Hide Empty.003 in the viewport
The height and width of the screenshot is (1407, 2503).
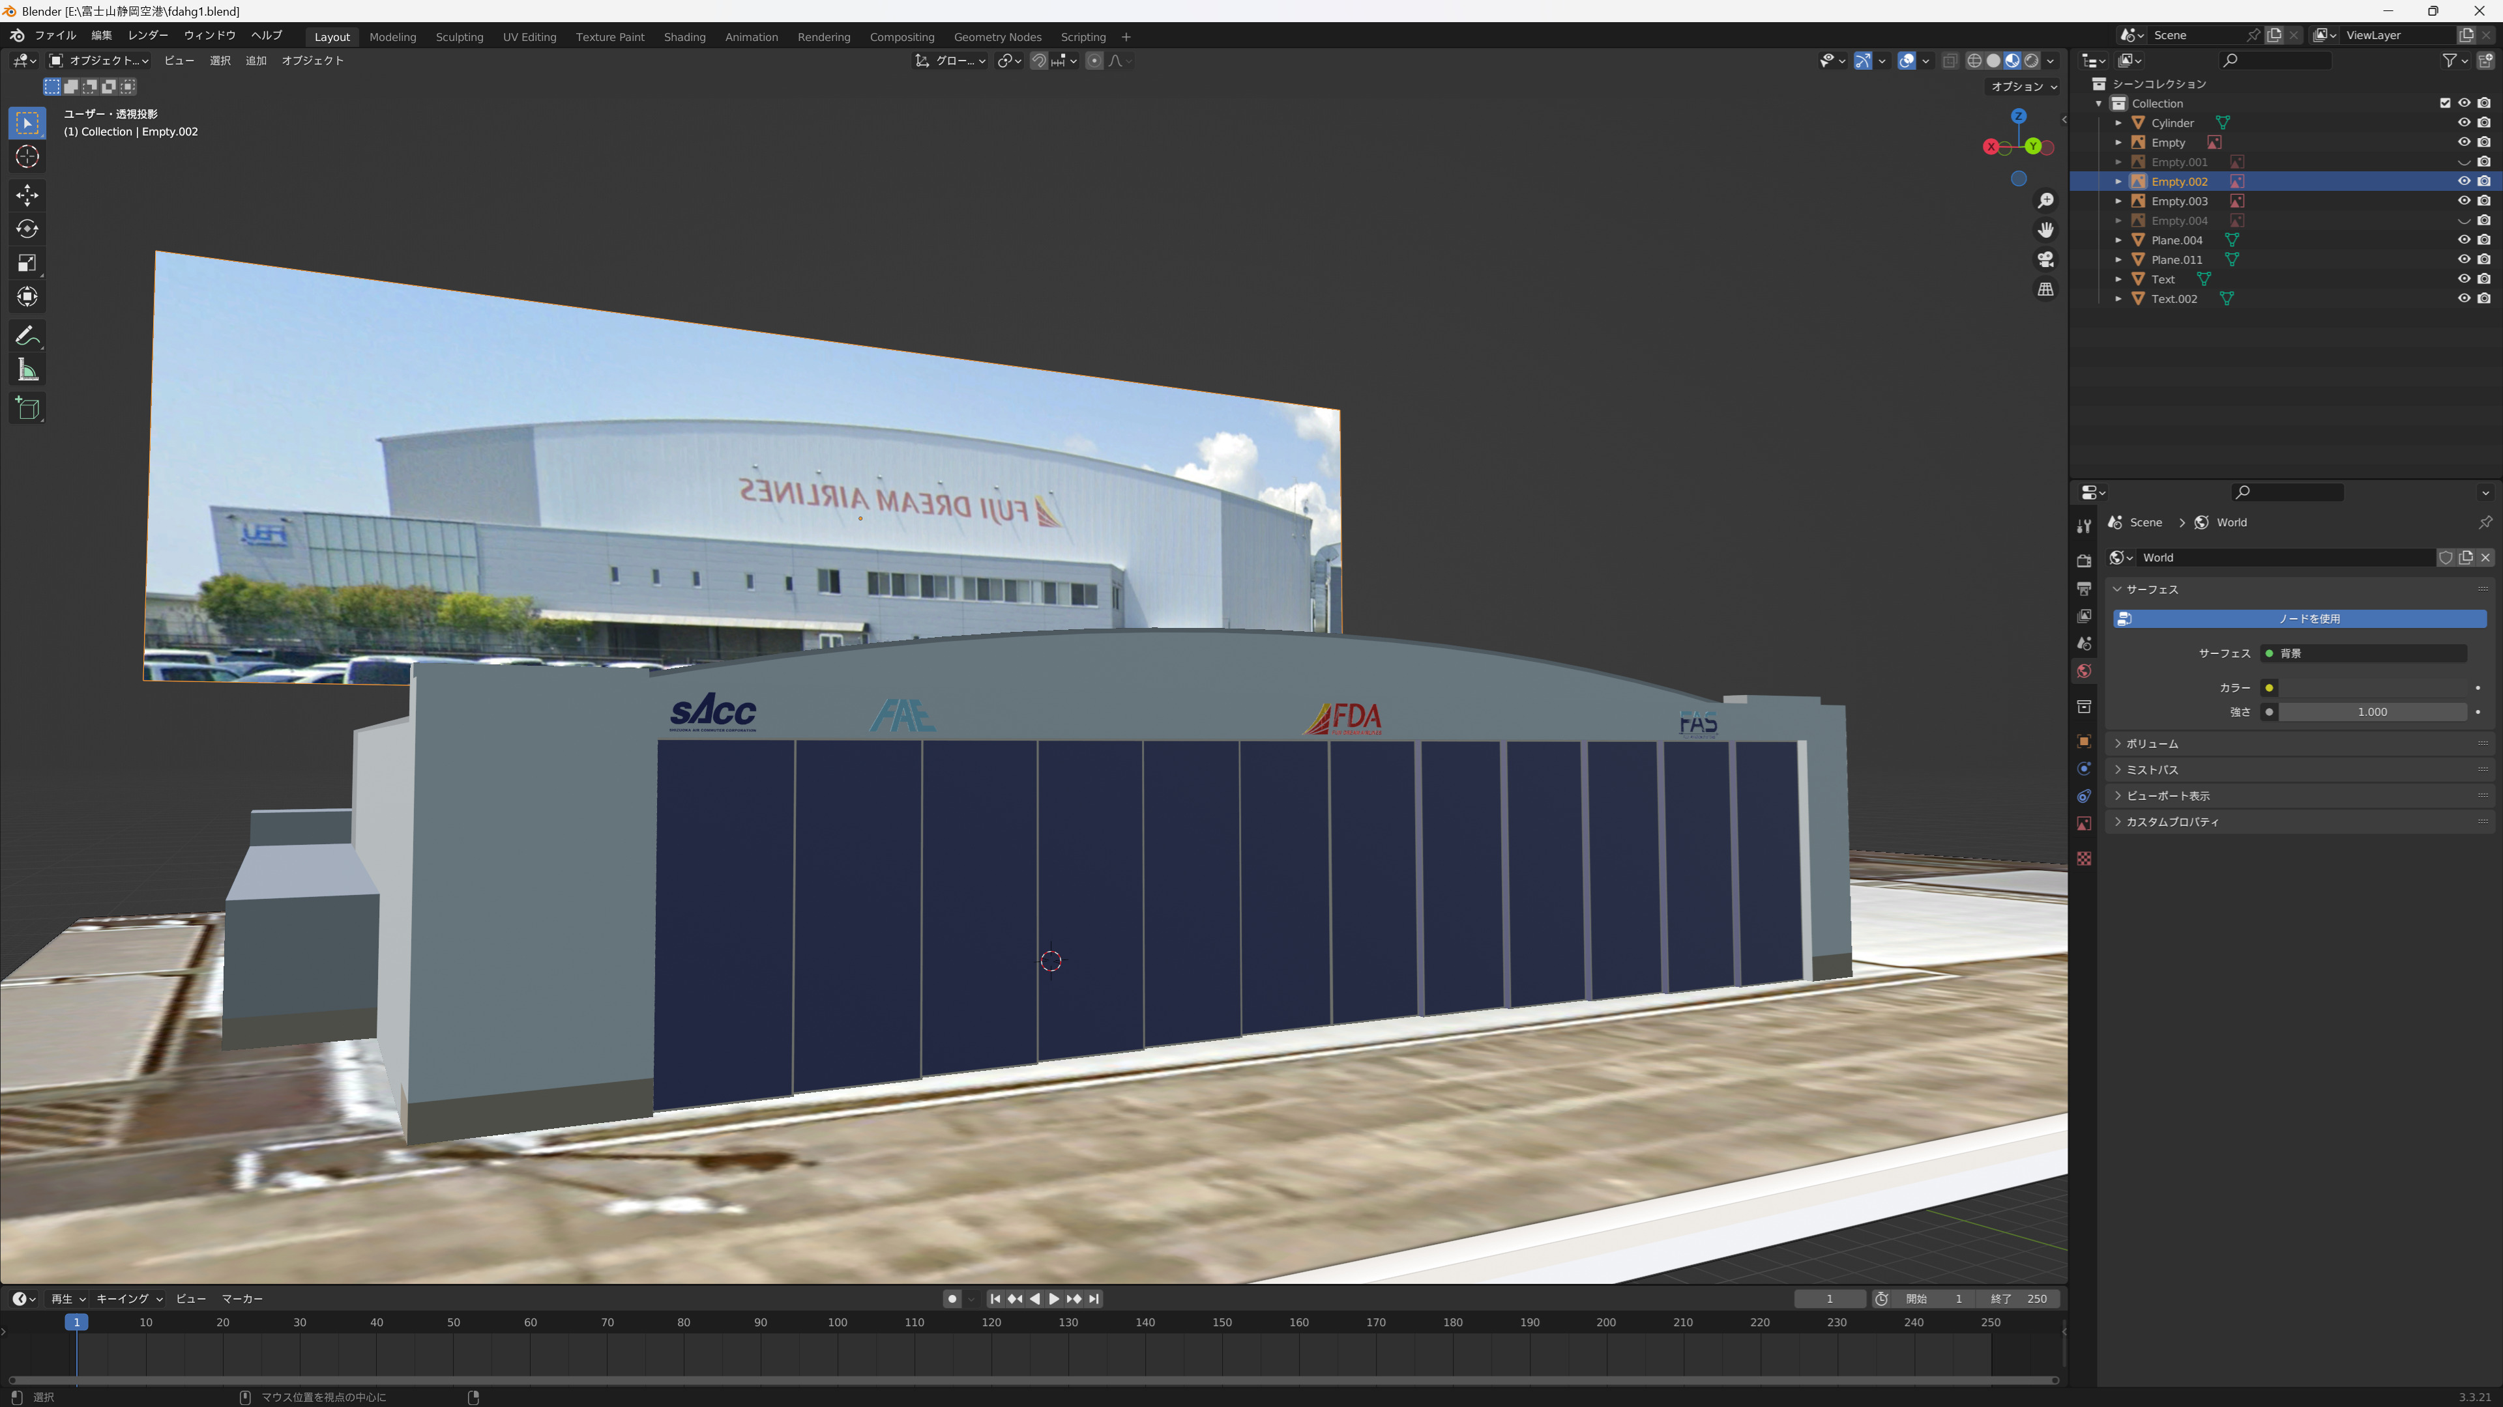tap(2464, 201)
